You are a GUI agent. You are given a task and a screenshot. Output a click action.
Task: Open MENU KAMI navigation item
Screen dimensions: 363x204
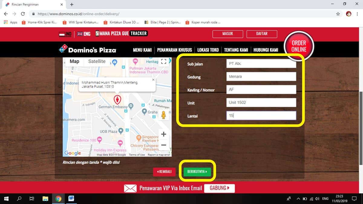(x=142, y=50)
